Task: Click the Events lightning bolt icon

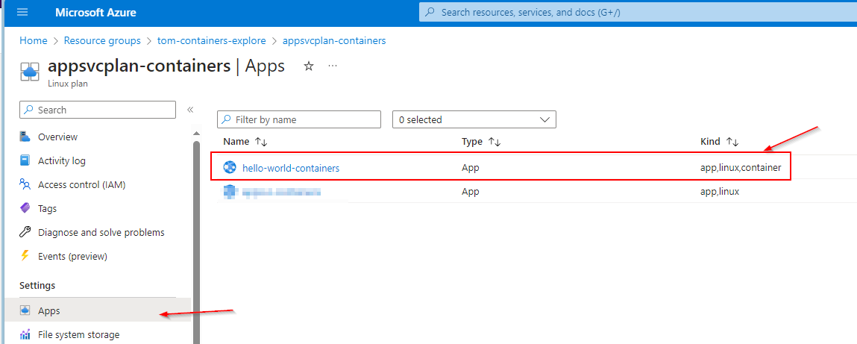Action: coord(25,257)
